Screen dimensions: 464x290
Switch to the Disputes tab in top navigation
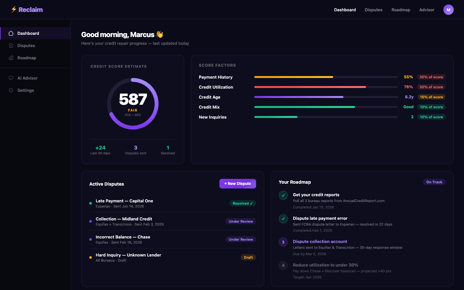pyautogui.click(x=373, y=10)
